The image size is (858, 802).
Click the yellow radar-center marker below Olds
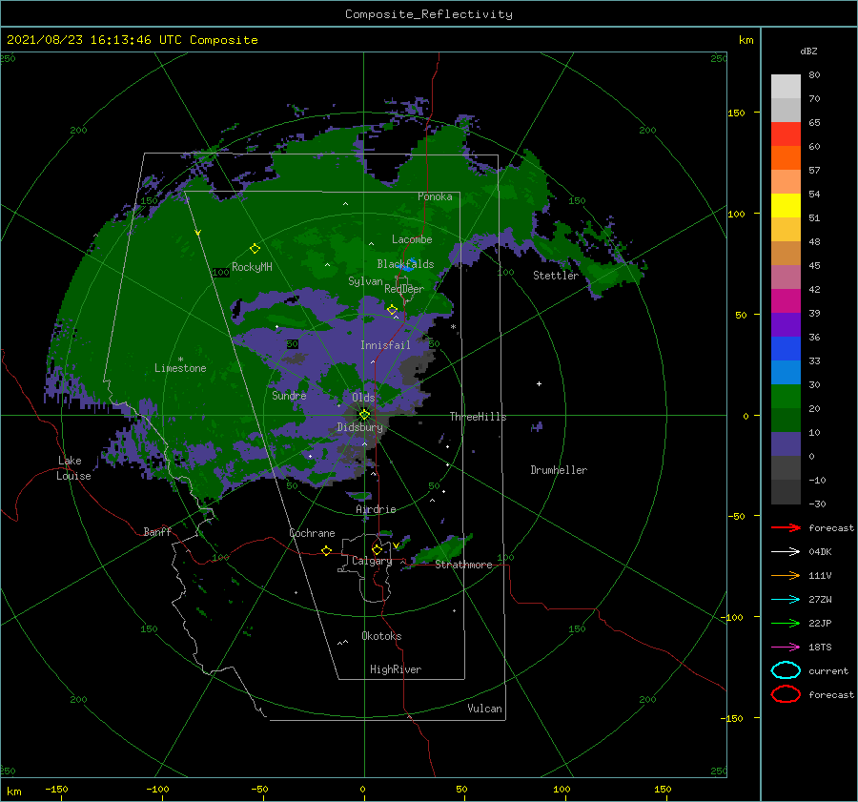[364, 415]
